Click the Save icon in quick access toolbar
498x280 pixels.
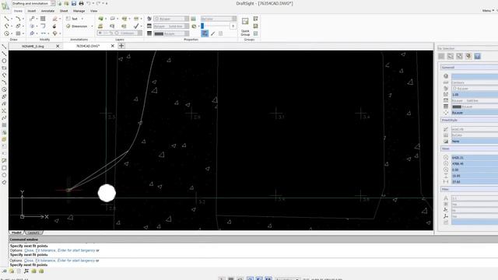click(x=74, y=3)
